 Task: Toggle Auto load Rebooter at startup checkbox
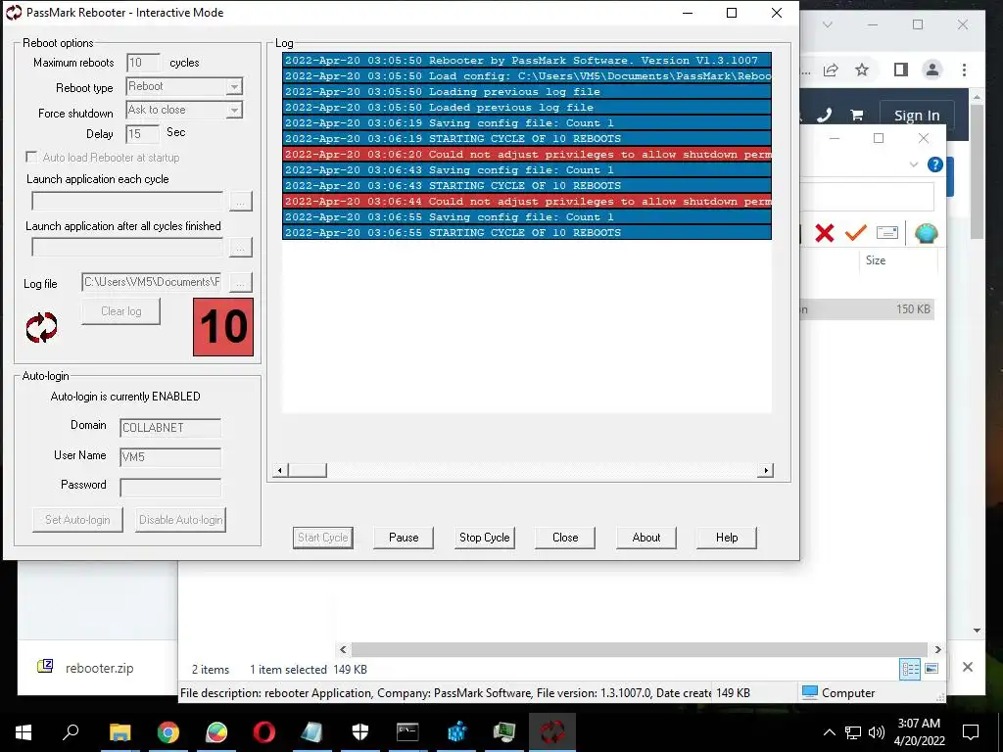[30, 157]
